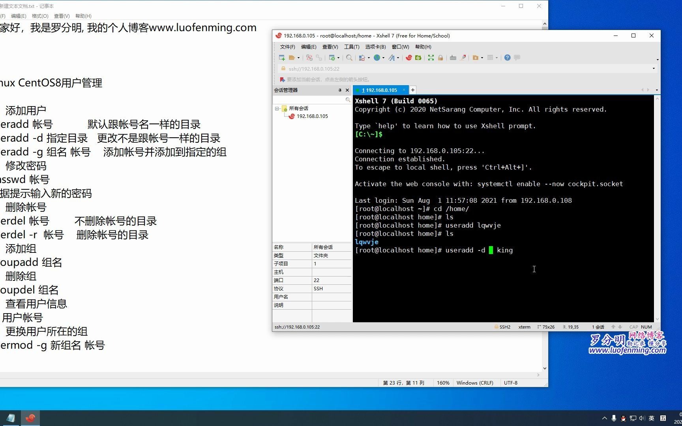Open the Notepad 帮助(H) menu
This screenshot has width=682, height=426.
83,16
